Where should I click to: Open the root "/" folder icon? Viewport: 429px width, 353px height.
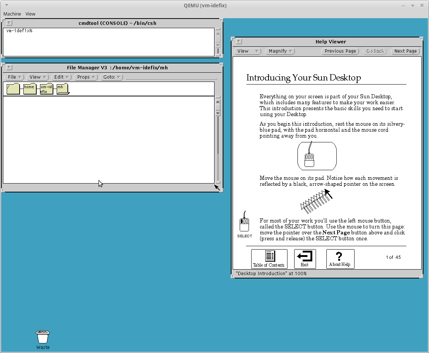(x=13, y=89)
